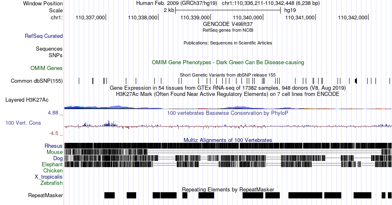
Task: Click the RefSeq Curated track label
Action: [x=44, y=36]
